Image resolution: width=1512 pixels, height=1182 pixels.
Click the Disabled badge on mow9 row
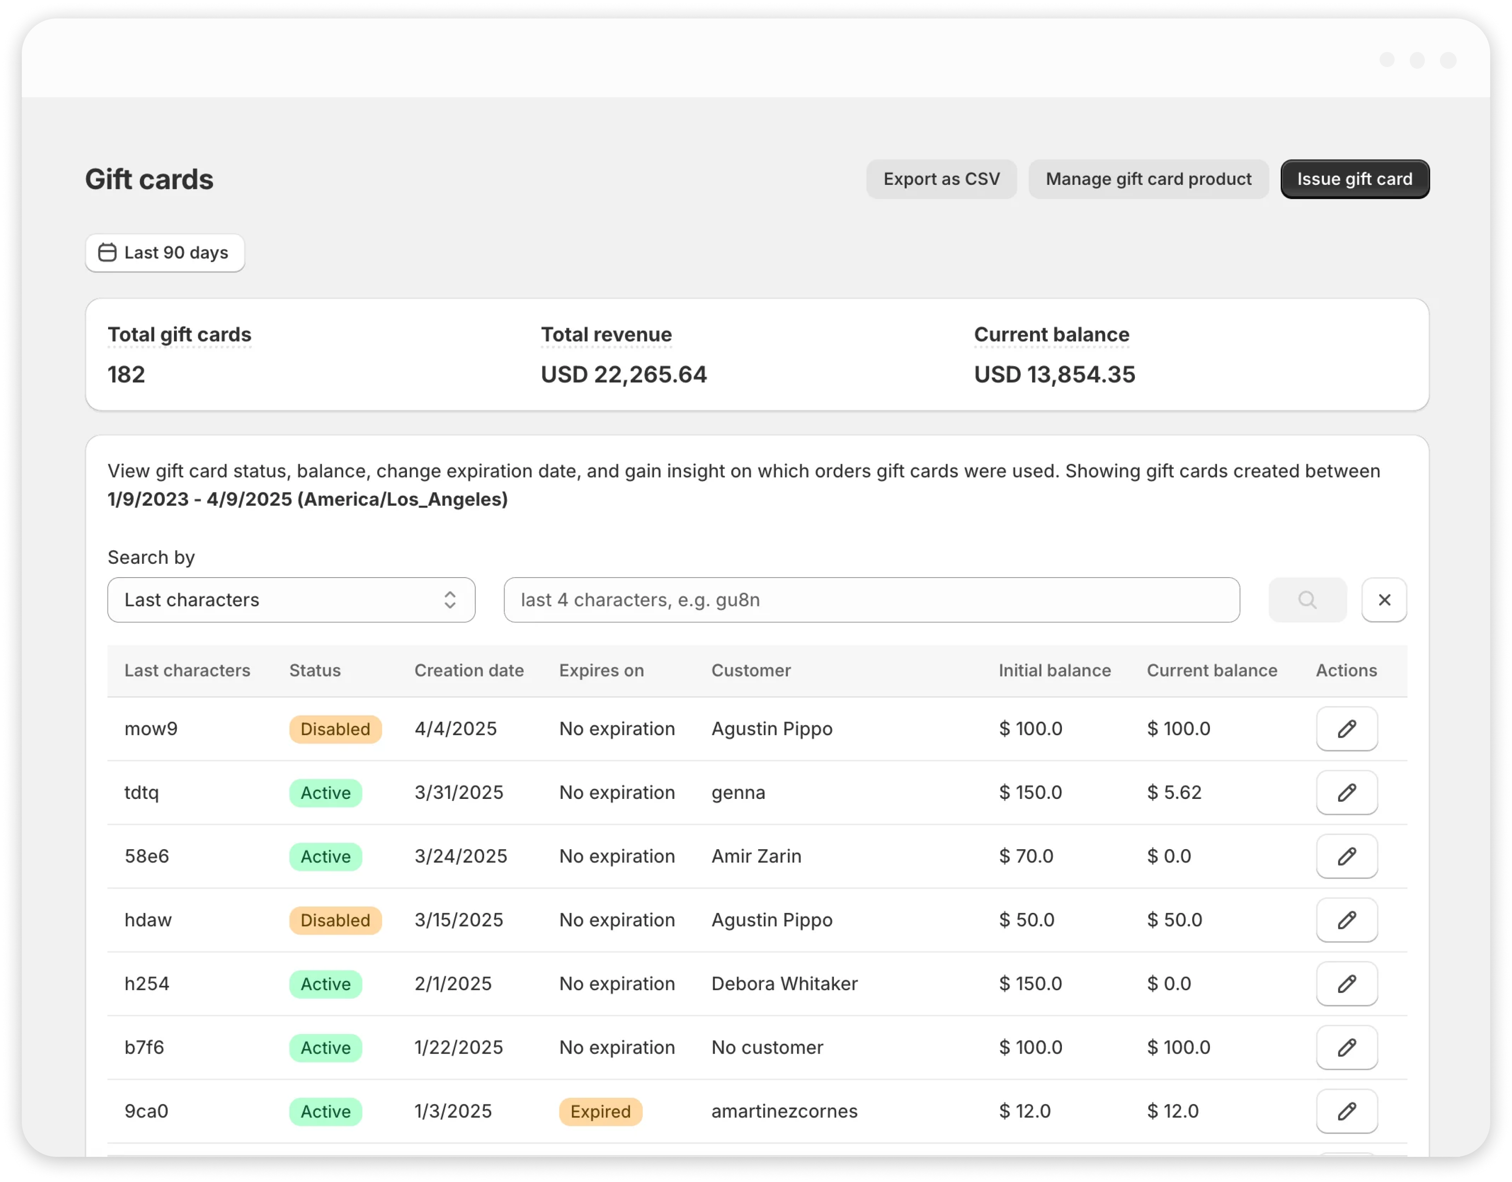coord(335,729)
